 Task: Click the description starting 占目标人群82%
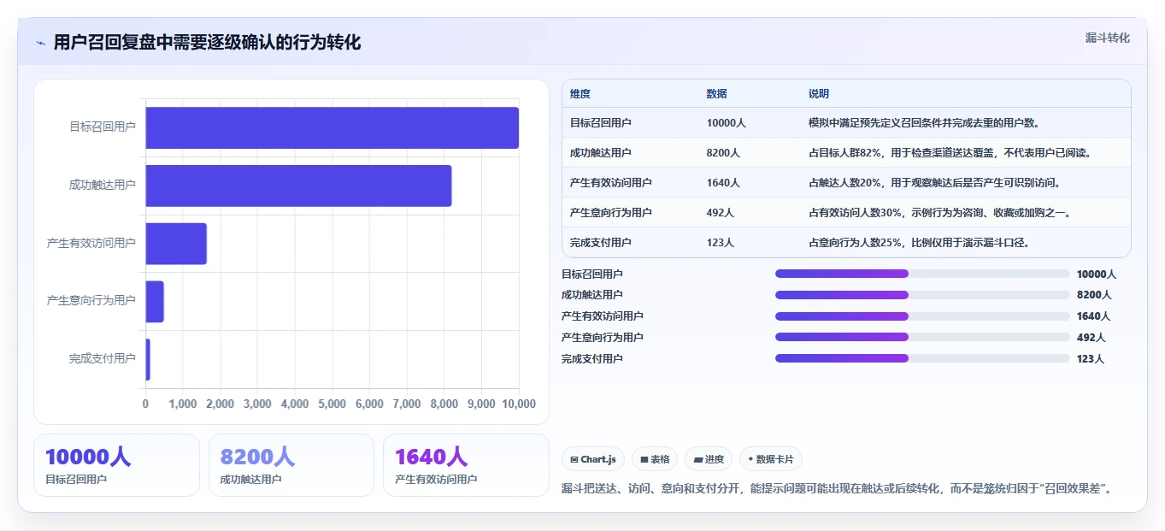(x=950, y=153)
